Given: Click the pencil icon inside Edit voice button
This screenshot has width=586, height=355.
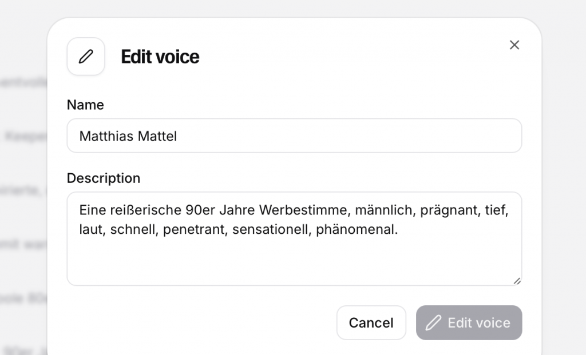Looking at the screenshot, I should click(433, 323).
